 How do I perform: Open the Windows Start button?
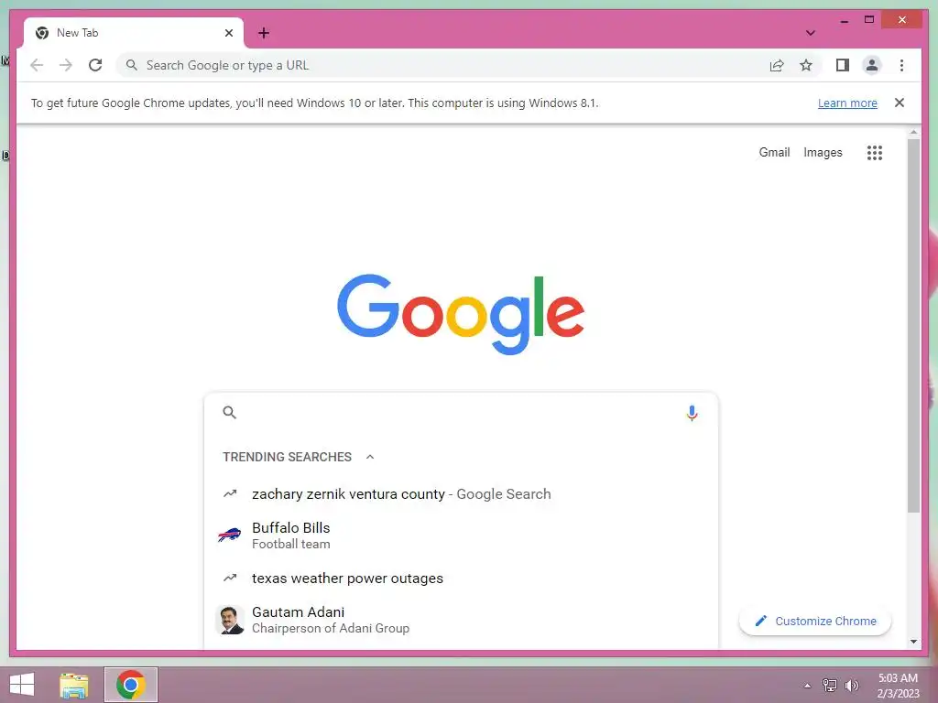[22, 685]
